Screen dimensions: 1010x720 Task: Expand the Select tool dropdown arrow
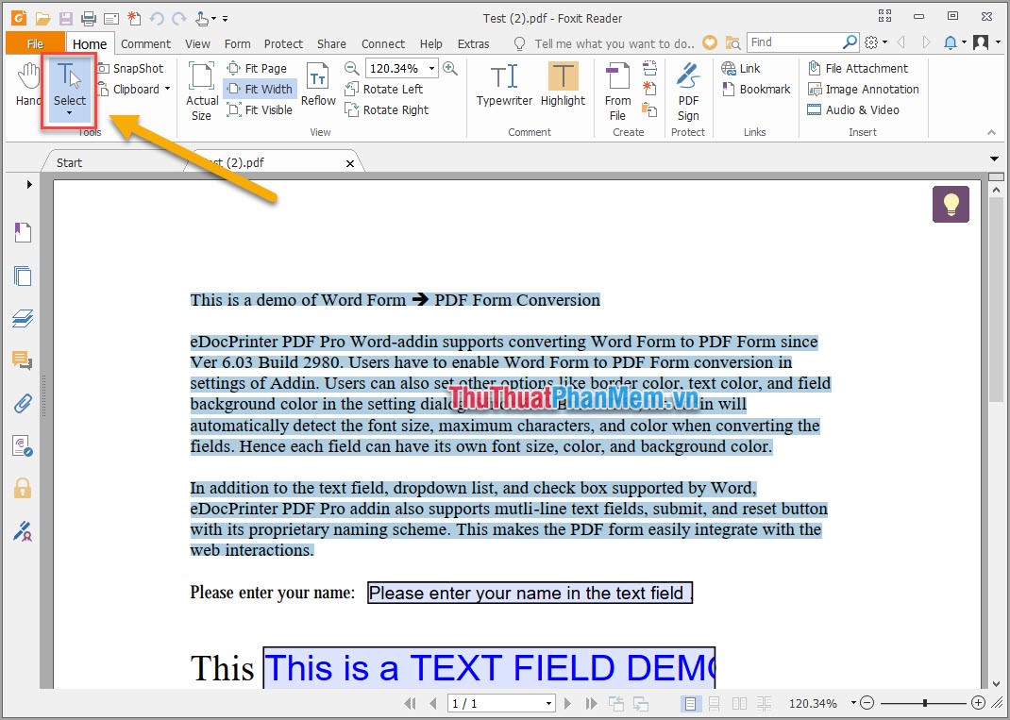coord(69,113)
